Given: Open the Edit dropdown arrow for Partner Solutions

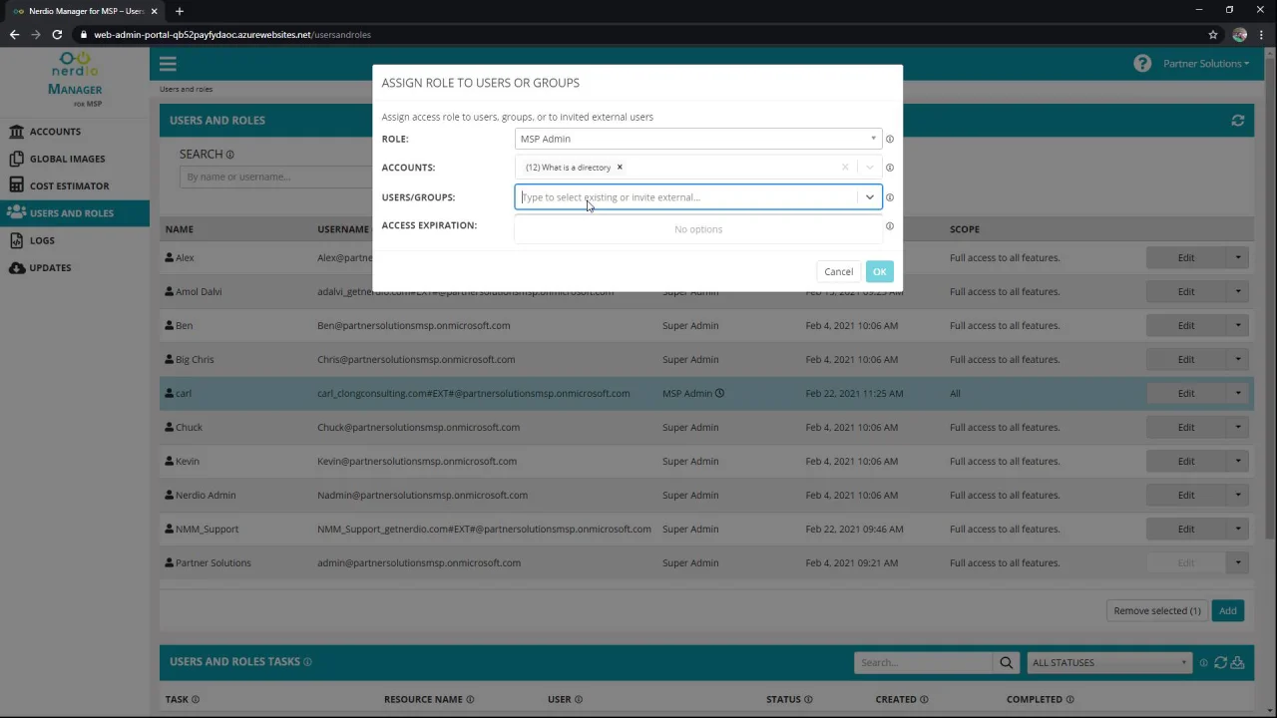Looking at the screenshot, I should [x=1238, y=563].
